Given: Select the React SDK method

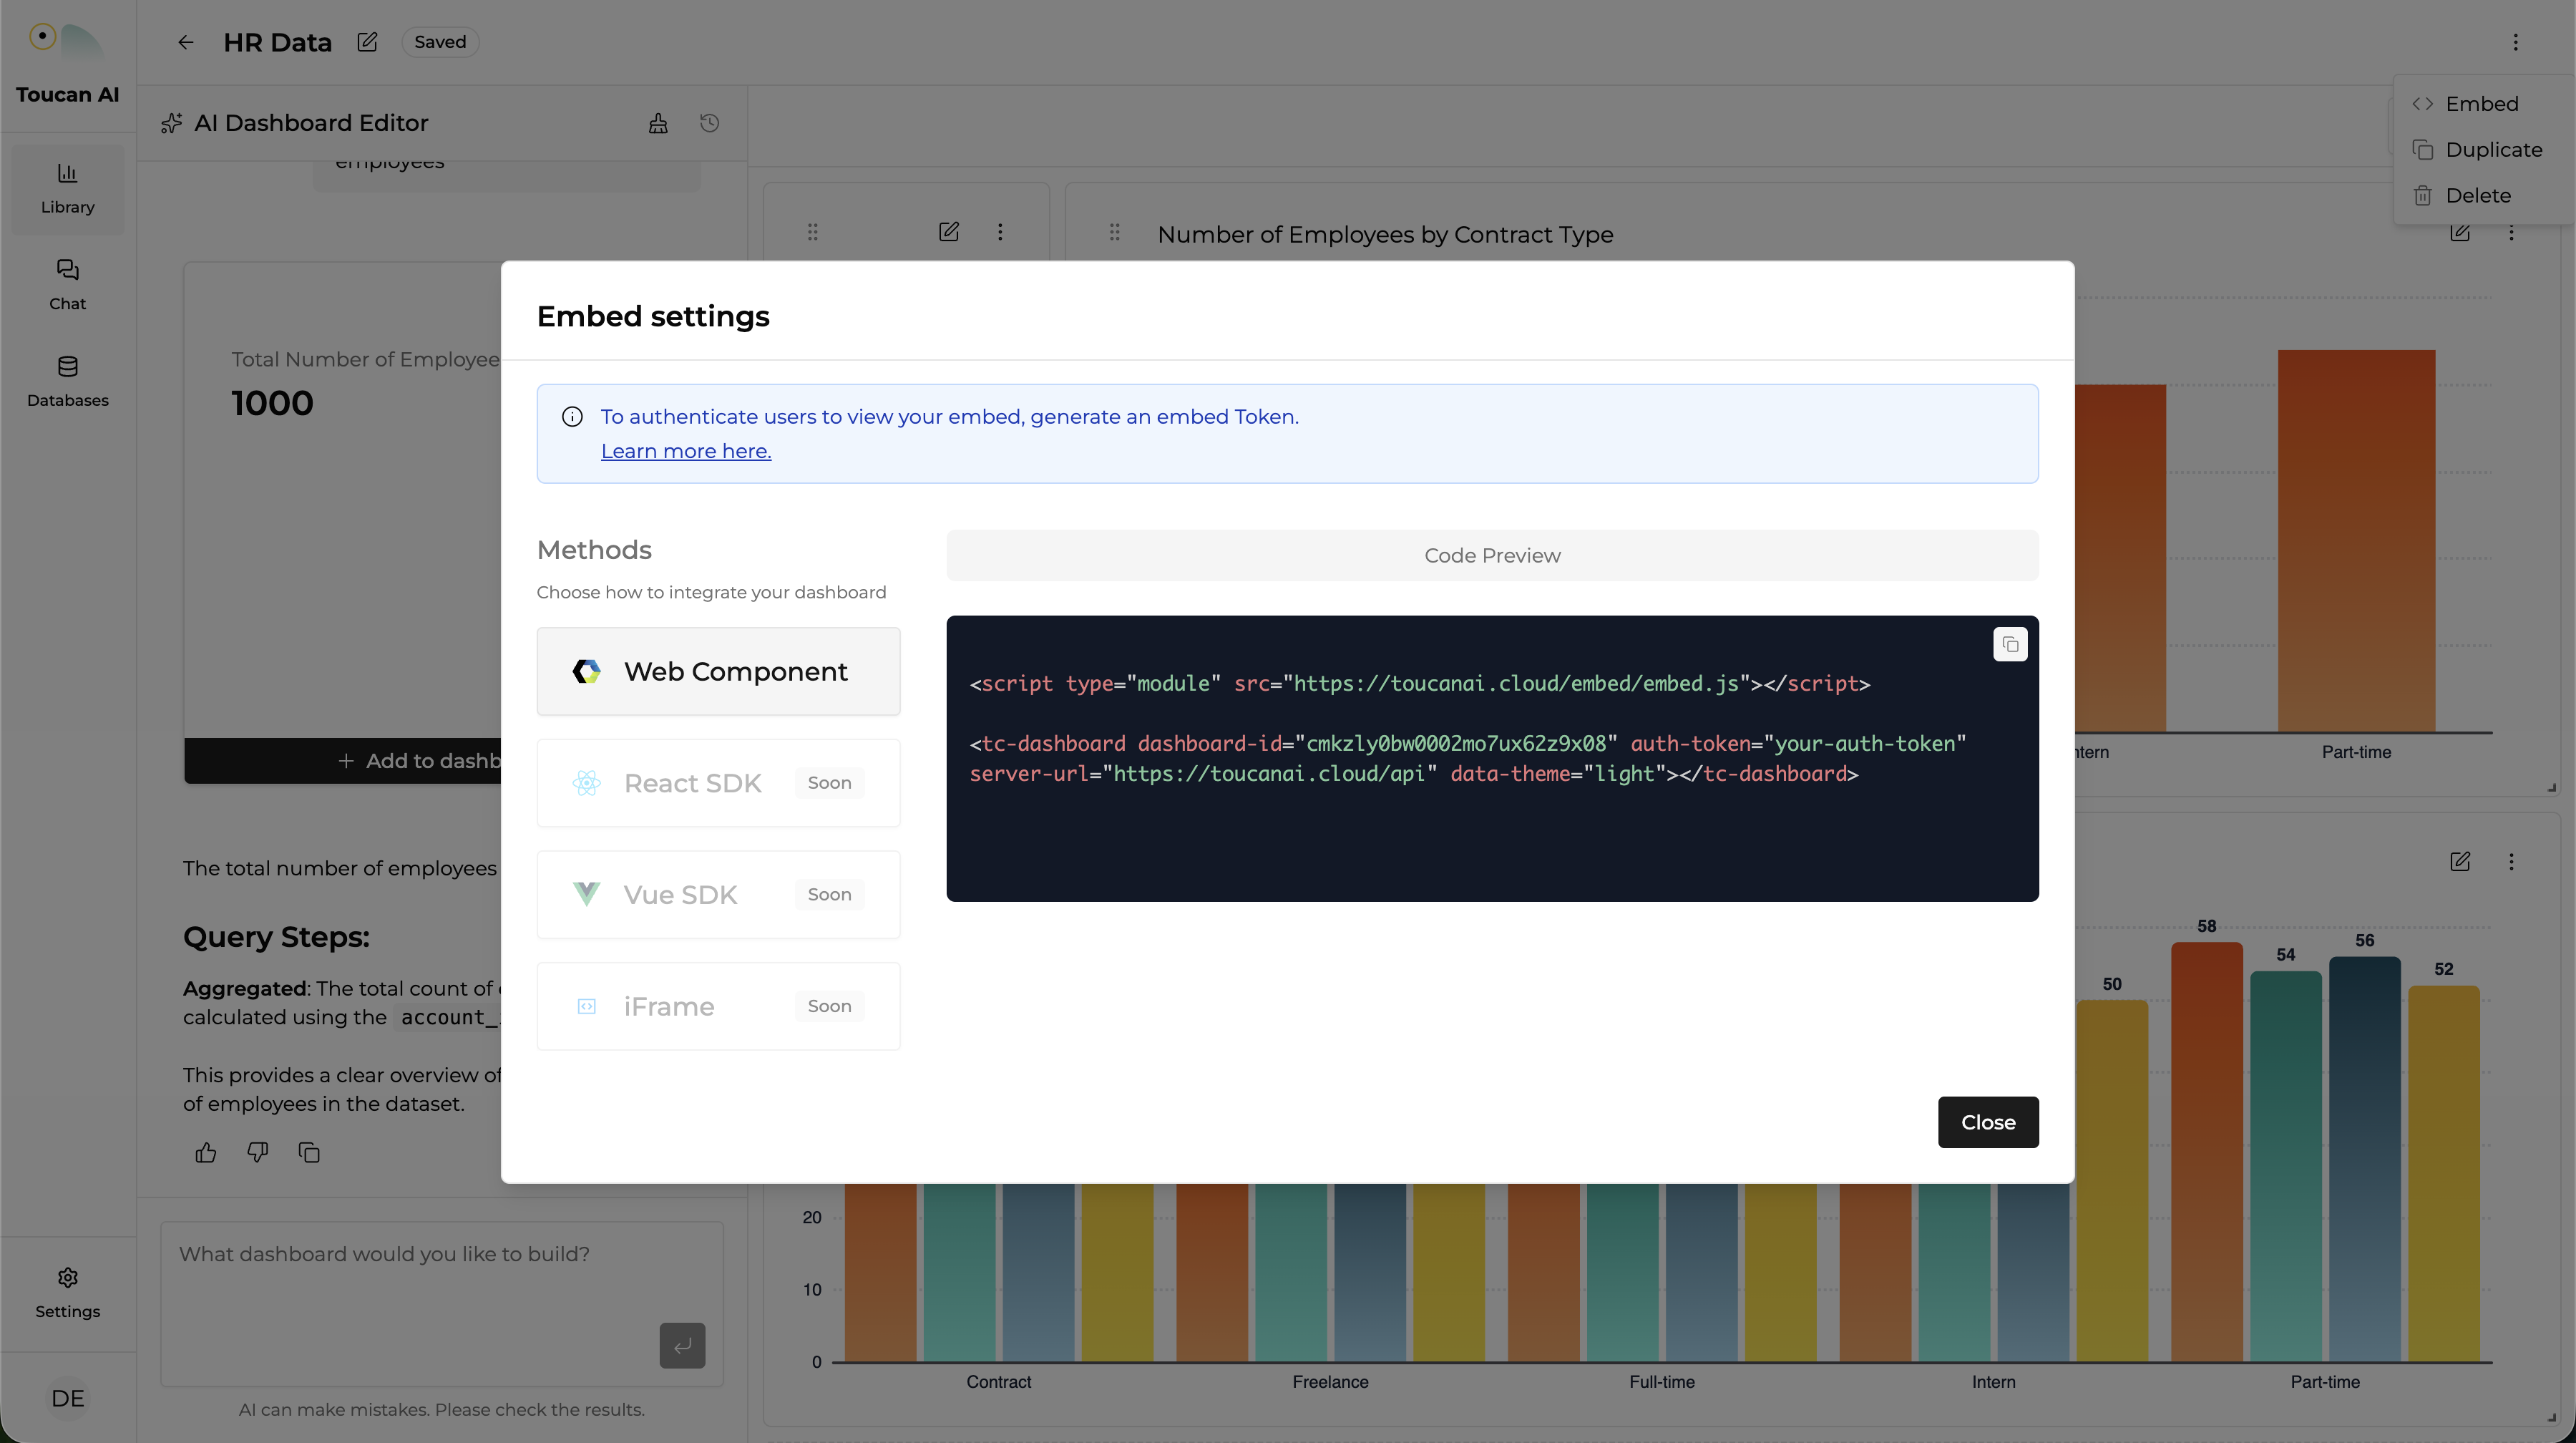Looking at the screenshot, I should [718, 783].
